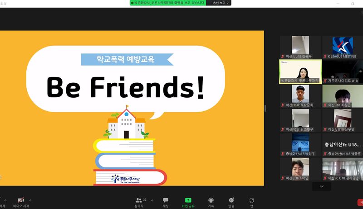Open the Participants panel icon
The image size is (363, 209).
coord(139,200)
